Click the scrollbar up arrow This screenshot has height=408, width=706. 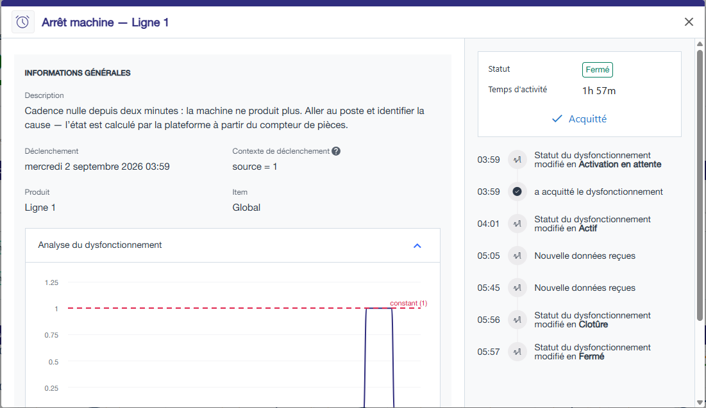(x=700, y=44)
